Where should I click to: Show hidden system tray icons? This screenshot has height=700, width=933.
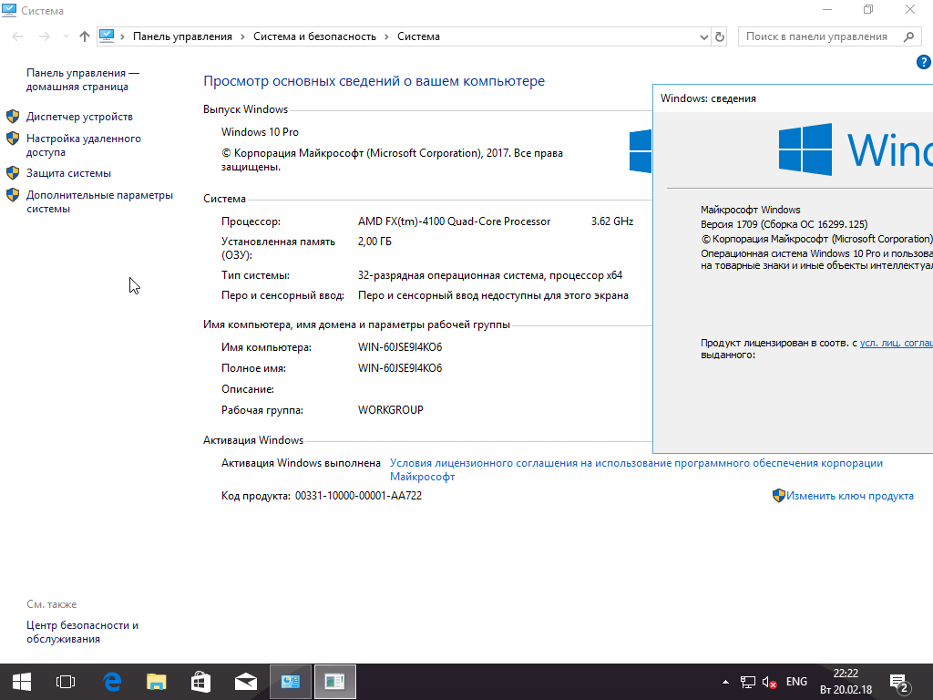pyautogui.click(x=725, y=682)
